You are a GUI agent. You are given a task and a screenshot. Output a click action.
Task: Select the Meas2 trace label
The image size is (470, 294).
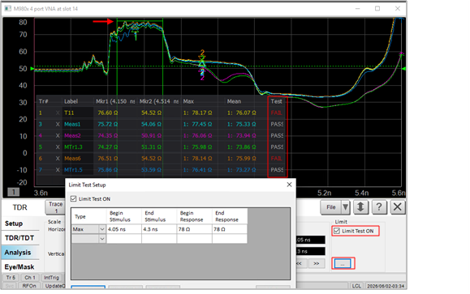72,135
